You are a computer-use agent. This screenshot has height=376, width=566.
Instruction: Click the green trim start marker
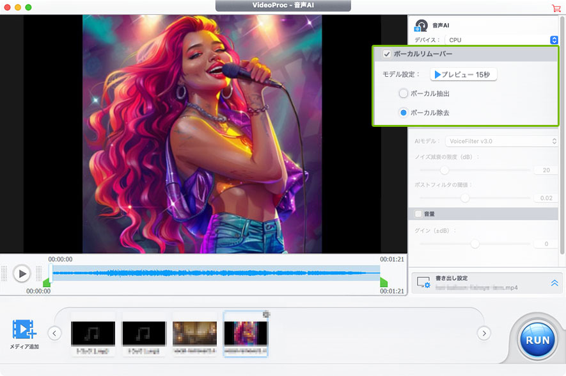click(46, 282)
